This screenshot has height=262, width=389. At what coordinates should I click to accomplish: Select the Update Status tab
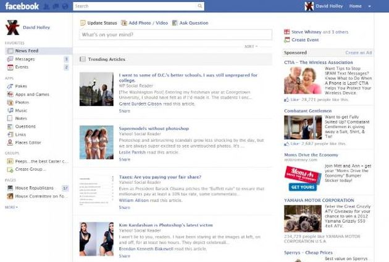(x=99, y=23)
